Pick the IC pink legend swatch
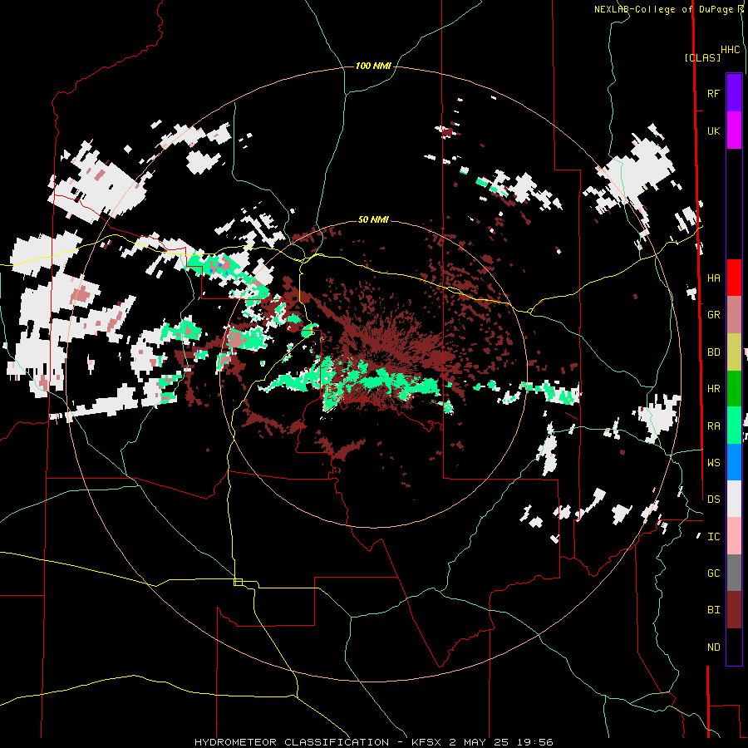 coord(734,536)
